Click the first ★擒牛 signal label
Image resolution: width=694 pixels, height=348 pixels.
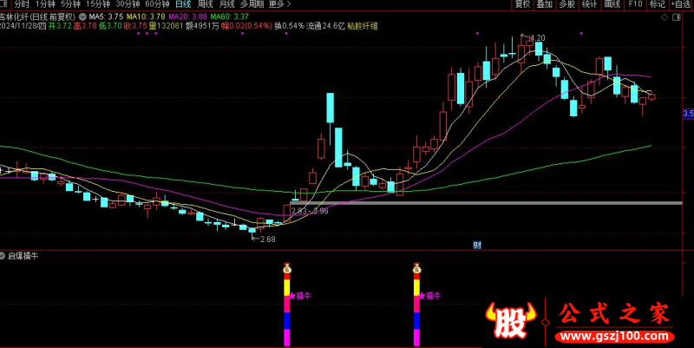point(300,295)
